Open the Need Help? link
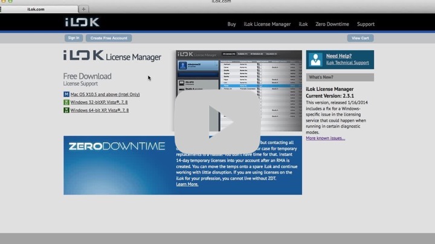Viewport: 435px width, 244px height. [339, 56]
